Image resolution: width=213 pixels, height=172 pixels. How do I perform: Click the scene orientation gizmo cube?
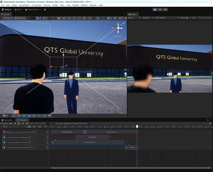[x=118, y=28]
